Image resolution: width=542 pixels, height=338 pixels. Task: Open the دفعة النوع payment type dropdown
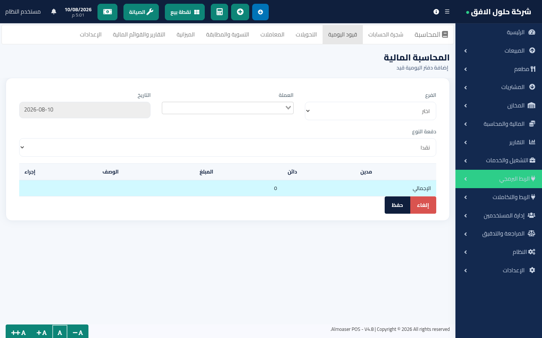pos(228,148)
